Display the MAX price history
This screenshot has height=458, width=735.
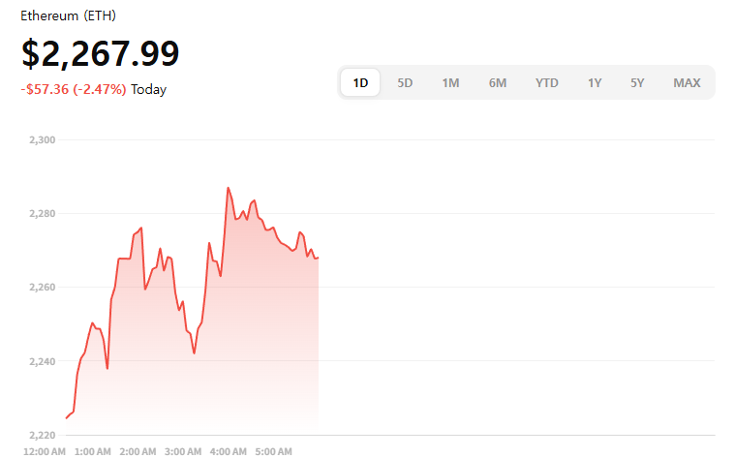point(687,83)
